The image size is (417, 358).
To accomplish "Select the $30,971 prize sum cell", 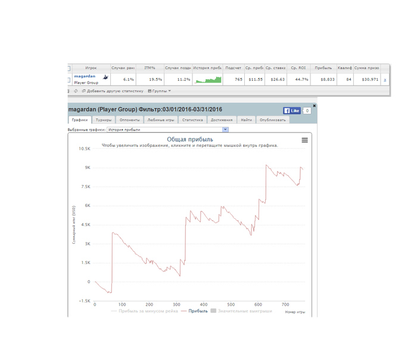I will coord(367,80).
